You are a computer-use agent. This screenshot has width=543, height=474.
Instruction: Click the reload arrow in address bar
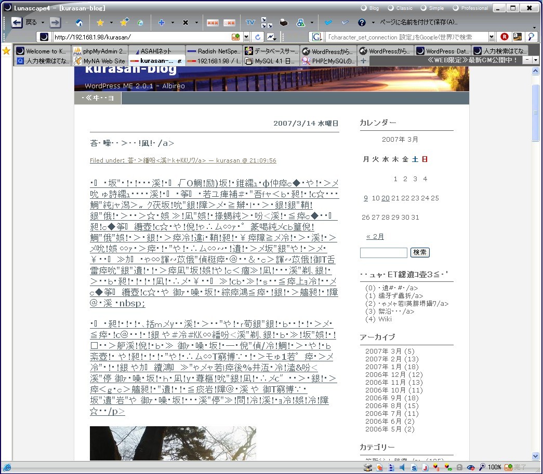tap(258, 37)
